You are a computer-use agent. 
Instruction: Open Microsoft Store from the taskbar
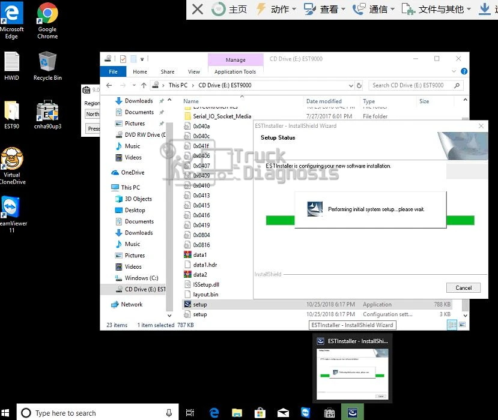(260, 413)
